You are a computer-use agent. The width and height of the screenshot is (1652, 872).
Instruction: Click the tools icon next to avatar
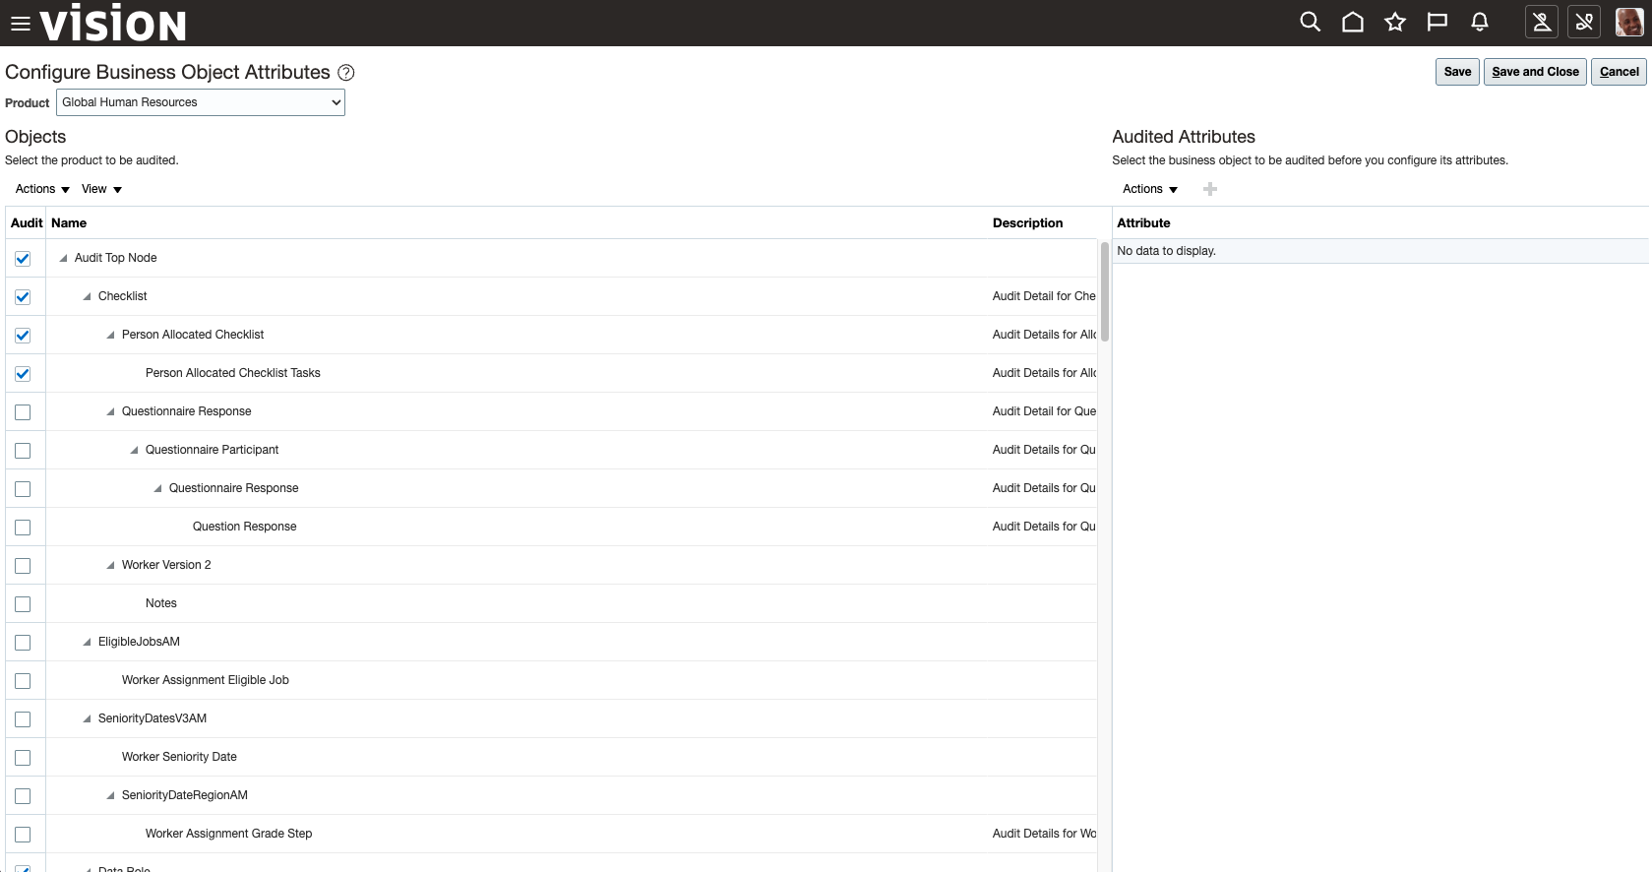coord(1584,22)
